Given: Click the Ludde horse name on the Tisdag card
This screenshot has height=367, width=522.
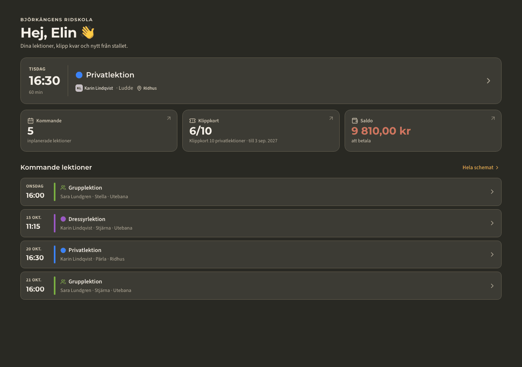Looking at the screenshot, I should click(x=126, y=88).
